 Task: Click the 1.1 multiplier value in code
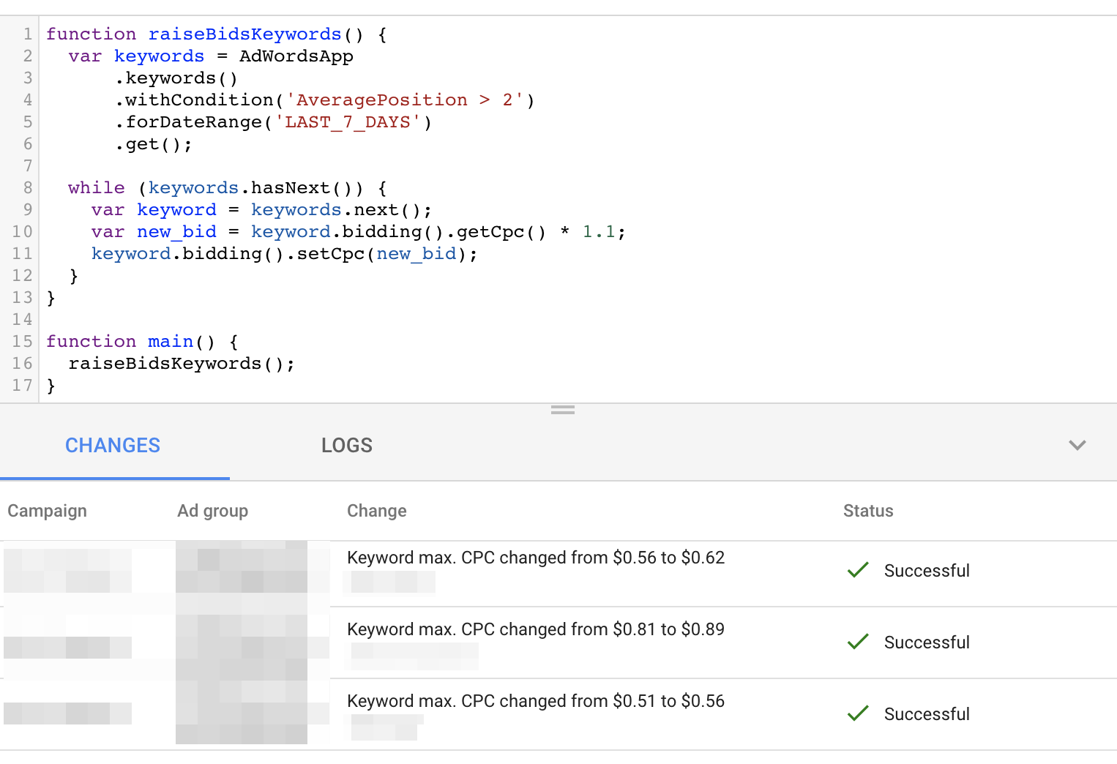598,232
